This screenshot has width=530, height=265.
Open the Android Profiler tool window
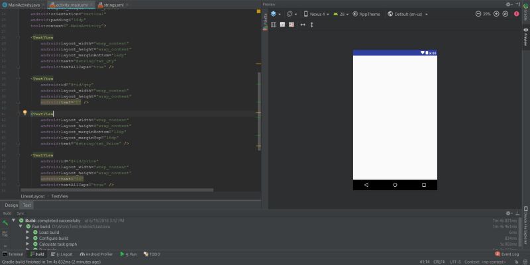click(96, 254)
